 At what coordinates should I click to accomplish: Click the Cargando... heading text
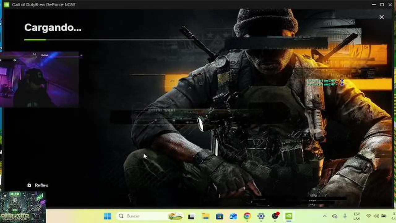(x=53, y=28)
